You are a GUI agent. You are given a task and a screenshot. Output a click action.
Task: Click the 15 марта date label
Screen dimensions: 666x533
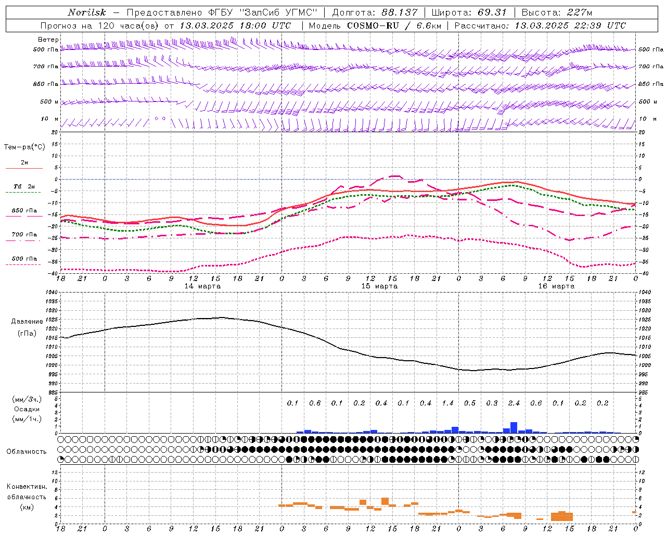(379, 286)
